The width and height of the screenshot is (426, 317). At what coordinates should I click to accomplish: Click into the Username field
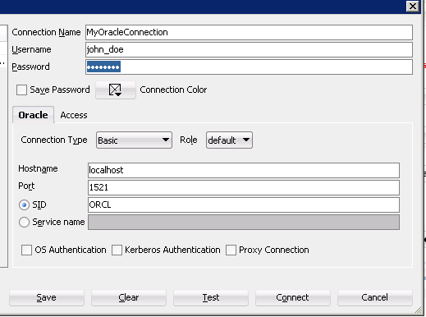(x=249, y=49)
